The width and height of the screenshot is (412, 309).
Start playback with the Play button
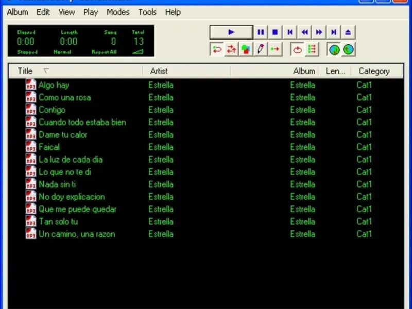point(231,32)
